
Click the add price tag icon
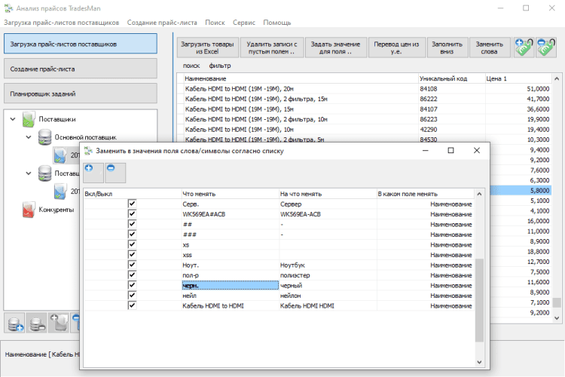523,48
